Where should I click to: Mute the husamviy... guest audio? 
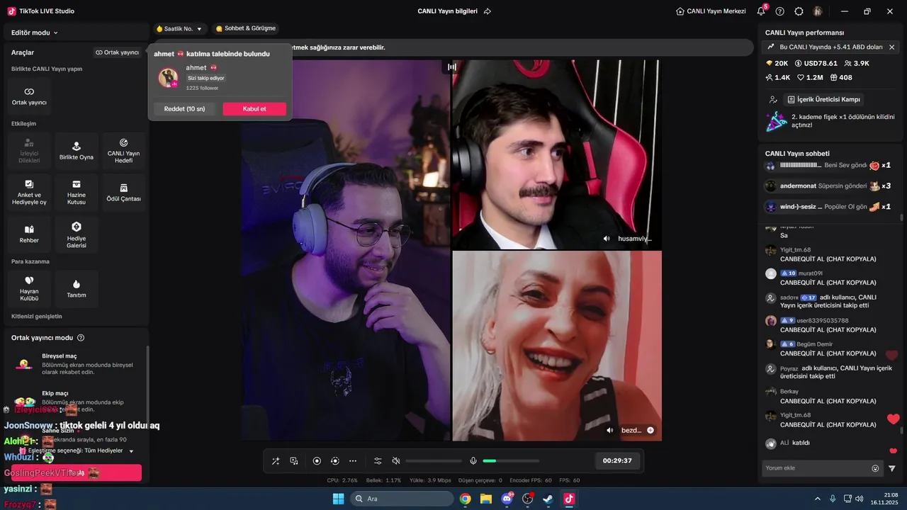click(x=607, y=239)
